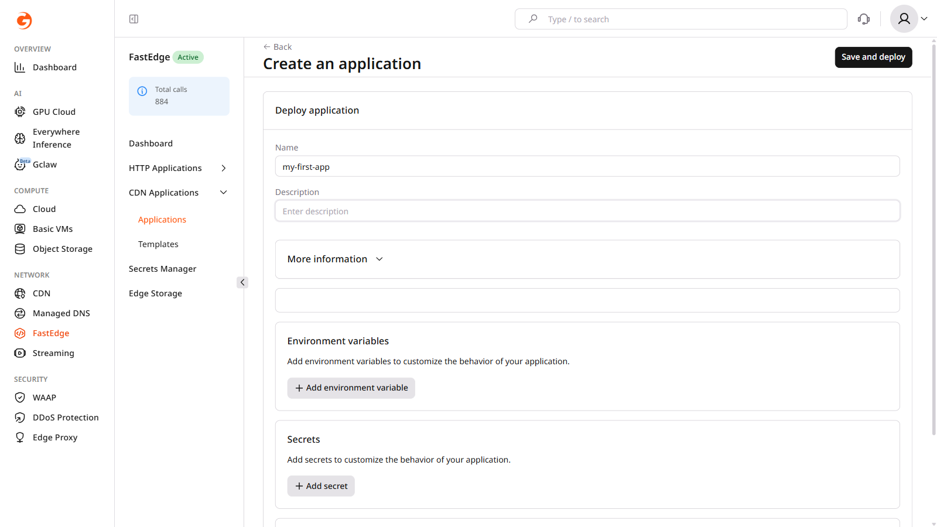Viewport: 937px width, 527px height.
Task: Click the Object Storage database icon
Action: pyautogui.click(x=20, y=249)
